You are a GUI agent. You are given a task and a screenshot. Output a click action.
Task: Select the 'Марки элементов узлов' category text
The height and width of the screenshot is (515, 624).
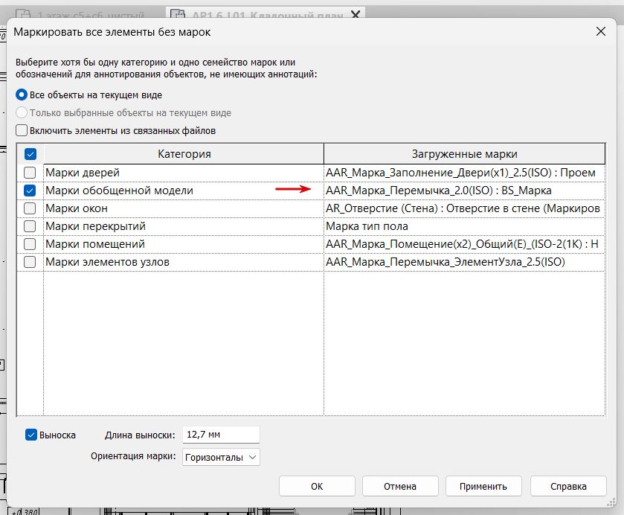[107, 262]
